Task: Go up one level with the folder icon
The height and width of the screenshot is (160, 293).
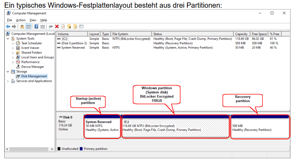Action: (22, 27)
